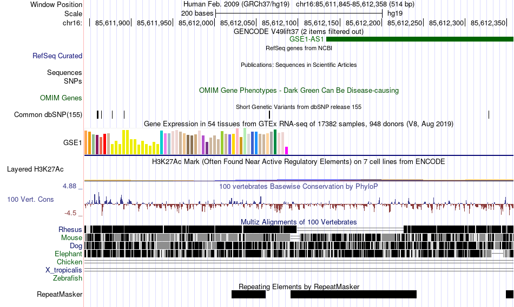Open the OMIM Genes track label

(x=61, y=98)
